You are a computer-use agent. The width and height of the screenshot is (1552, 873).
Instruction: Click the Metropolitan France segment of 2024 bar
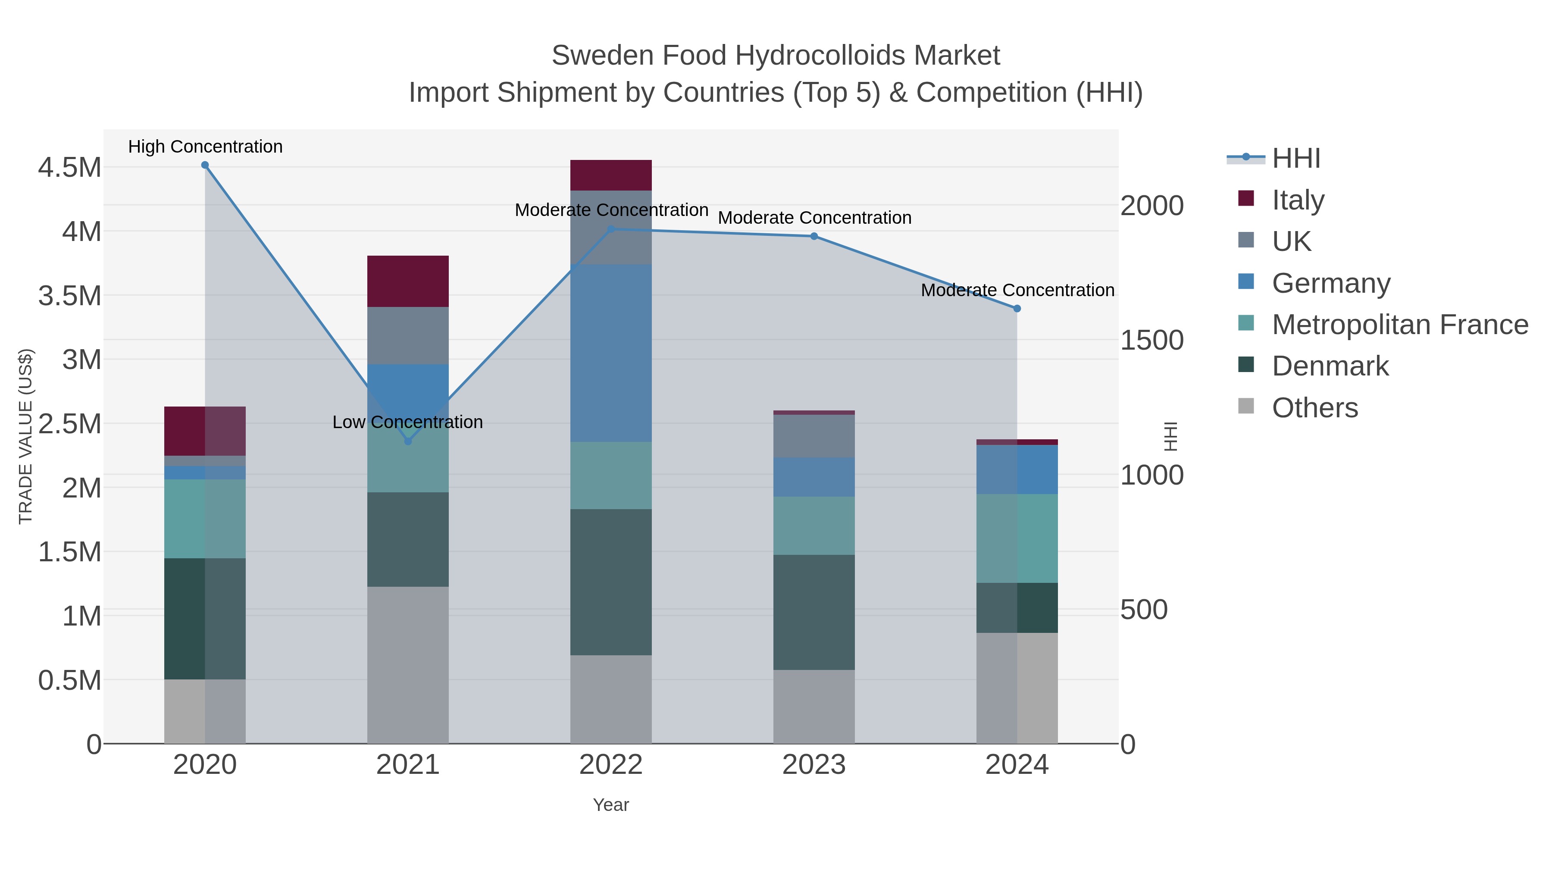pos(1017,538)
